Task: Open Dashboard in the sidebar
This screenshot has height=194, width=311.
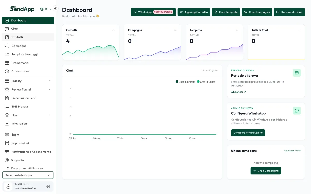Action: click(28, 20)
